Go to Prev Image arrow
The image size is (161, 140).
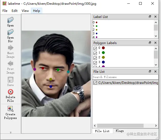(x=11, y=63)
